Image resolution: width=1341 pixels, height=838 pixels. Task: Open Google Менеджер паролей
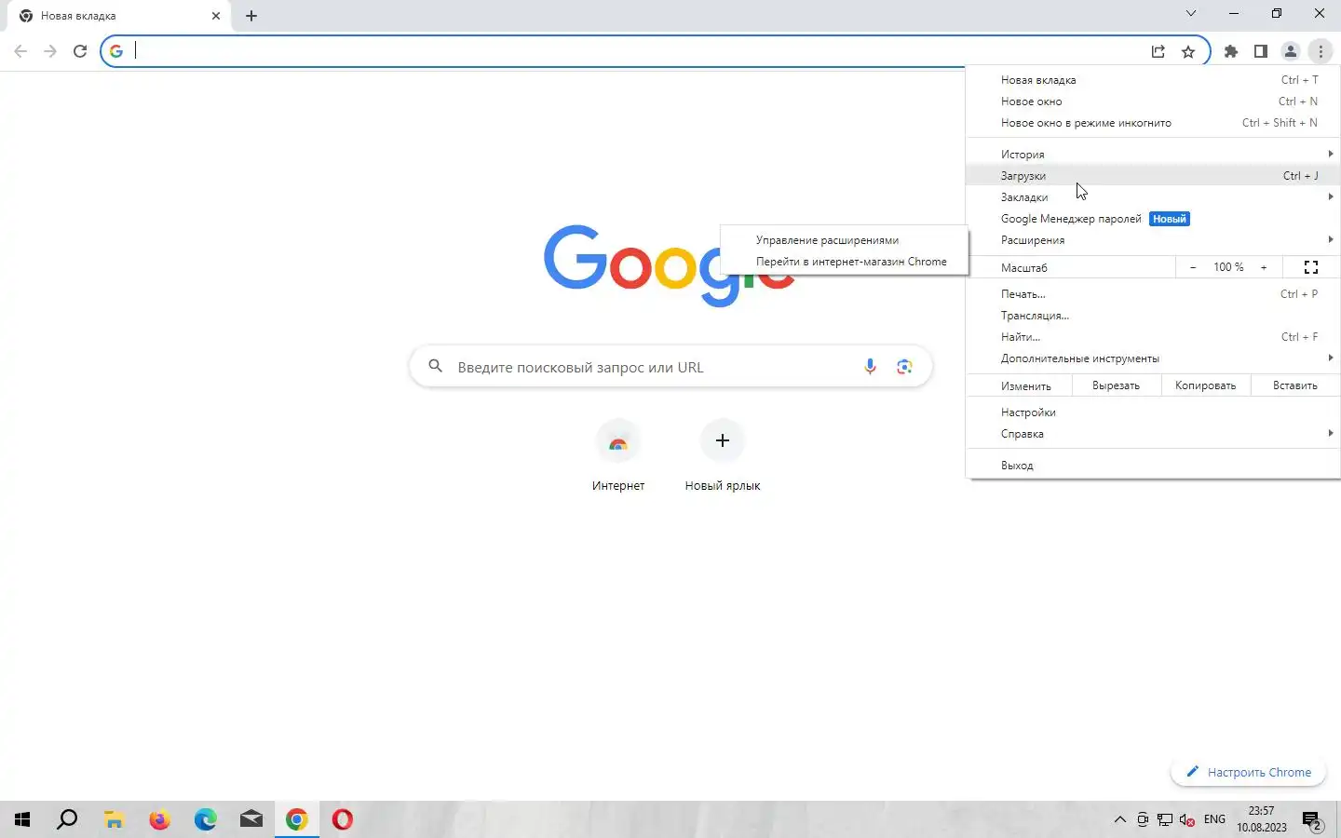1153,219
